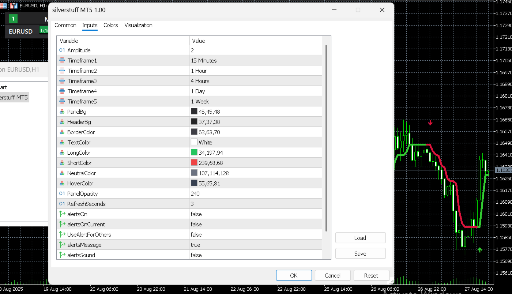Click the Timeframe4 enum icon
Screen dimensions: 512x294
tap(62, 91)
